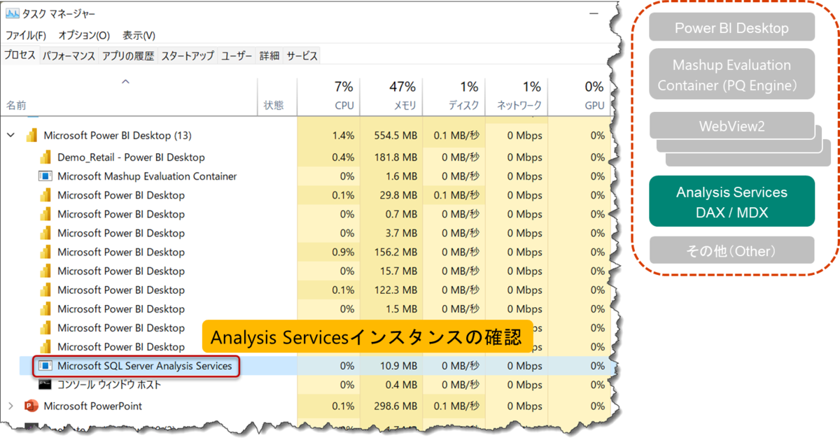840x447 pixels.
Task: Click the 554.5 MB memory value
Action: click(396, 136)
